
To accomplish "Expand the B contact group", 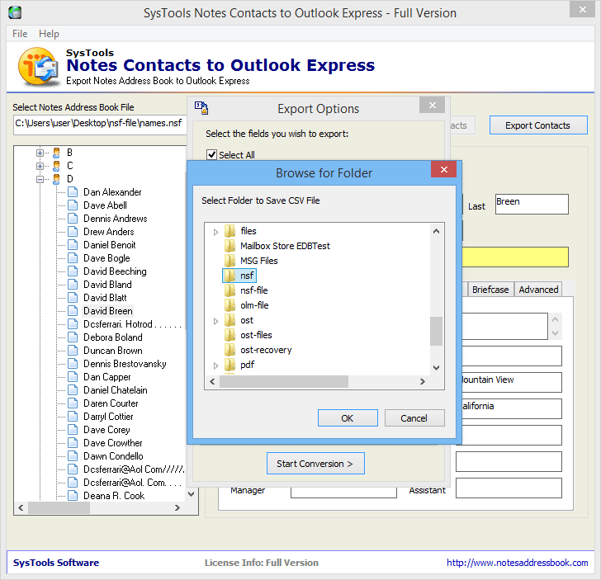I will click(40, 153).
